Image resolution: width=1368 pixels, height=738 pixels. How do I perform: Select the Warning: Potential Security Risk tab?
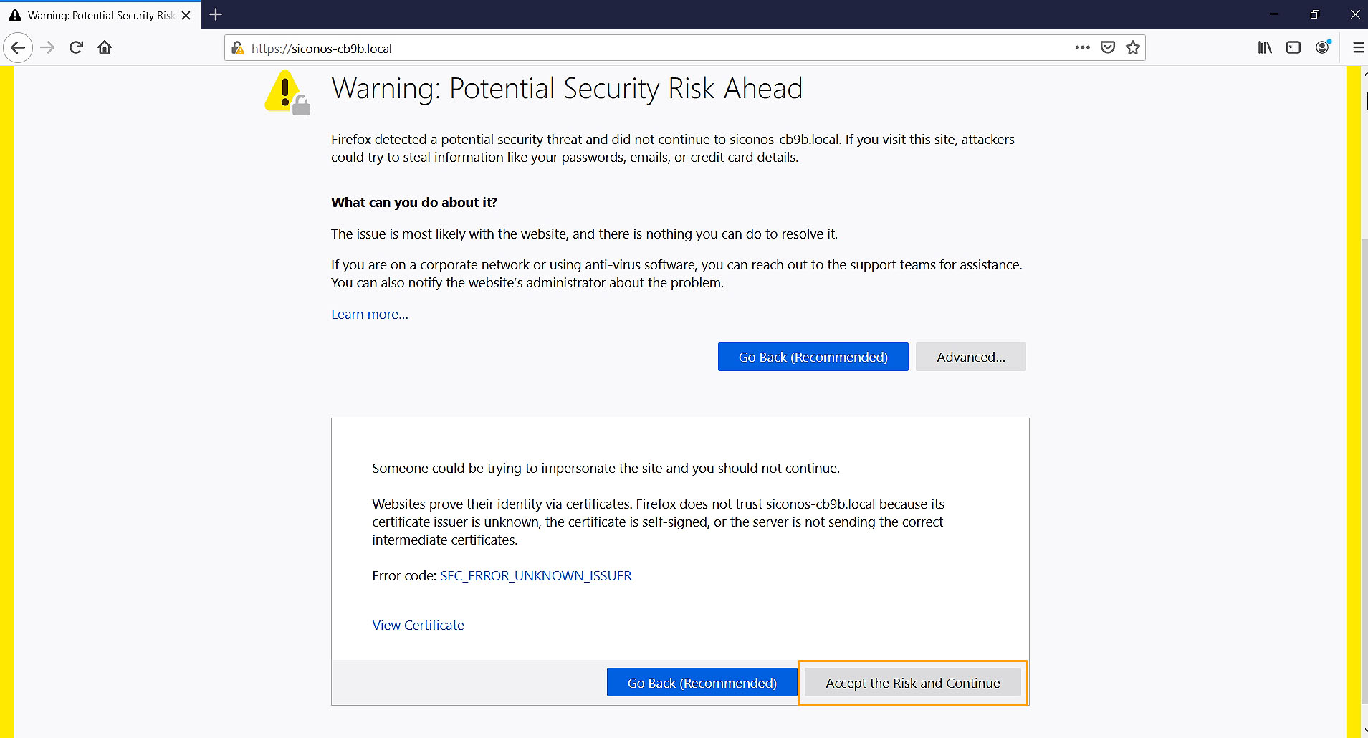pos(100,15)
